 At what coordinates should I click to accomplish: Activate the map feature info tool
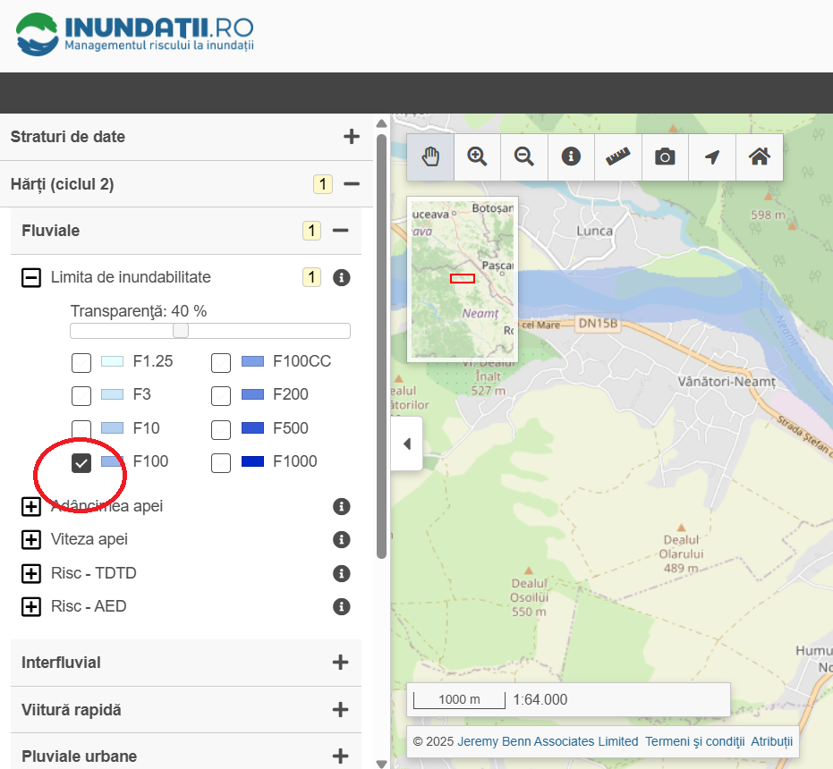(571, 157)
